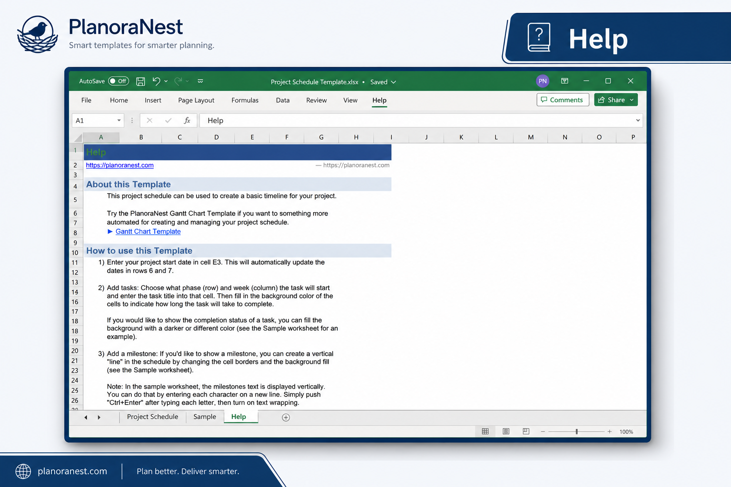Image resolution: width=731 pixels, height=487 pixels.
Task: Open the PN account avatar
Action: (543, 81)
